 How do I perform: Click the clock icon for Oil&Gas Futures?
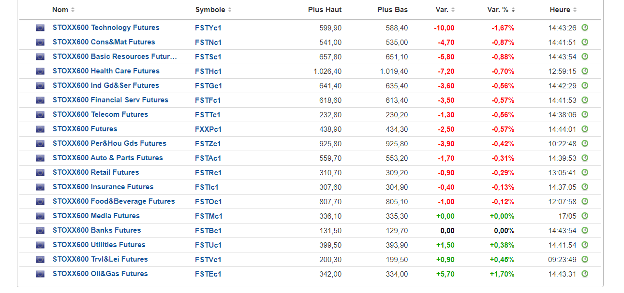click(x=585, y=274)
